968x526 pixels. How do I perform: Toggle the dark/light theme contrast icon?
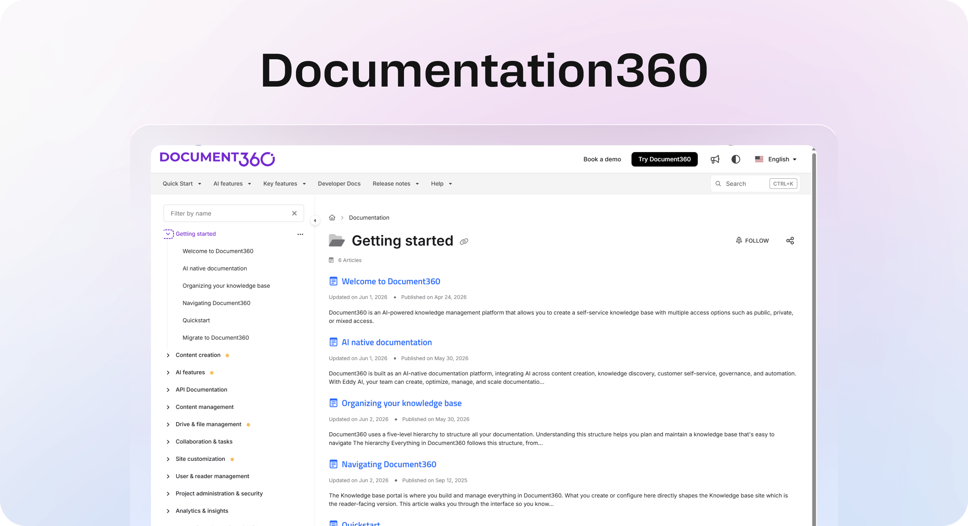[x=736, y=159]
